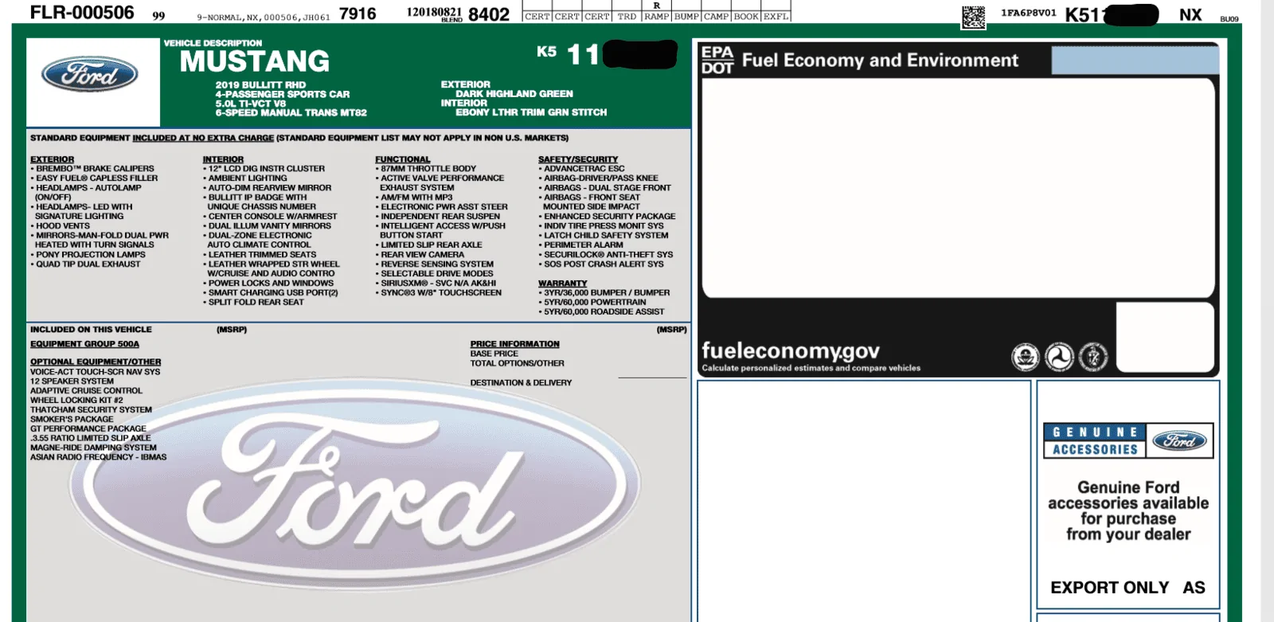Click 'DESTINATION & DELIVERY' line
Viewport: 1274px width, 622px height.
pyautogui.click(x=521, y=383)
